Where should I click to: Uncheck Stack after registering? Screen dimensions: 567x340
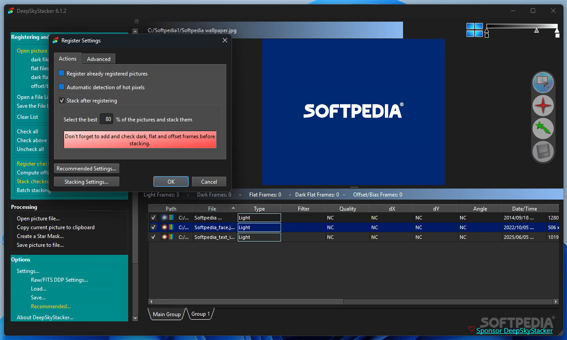[62, 100]
